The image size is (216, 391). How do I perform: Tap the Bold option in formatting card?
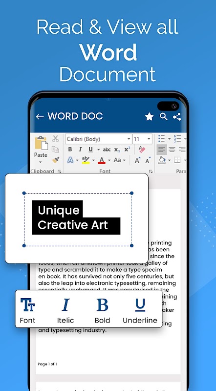click(102, 311)
